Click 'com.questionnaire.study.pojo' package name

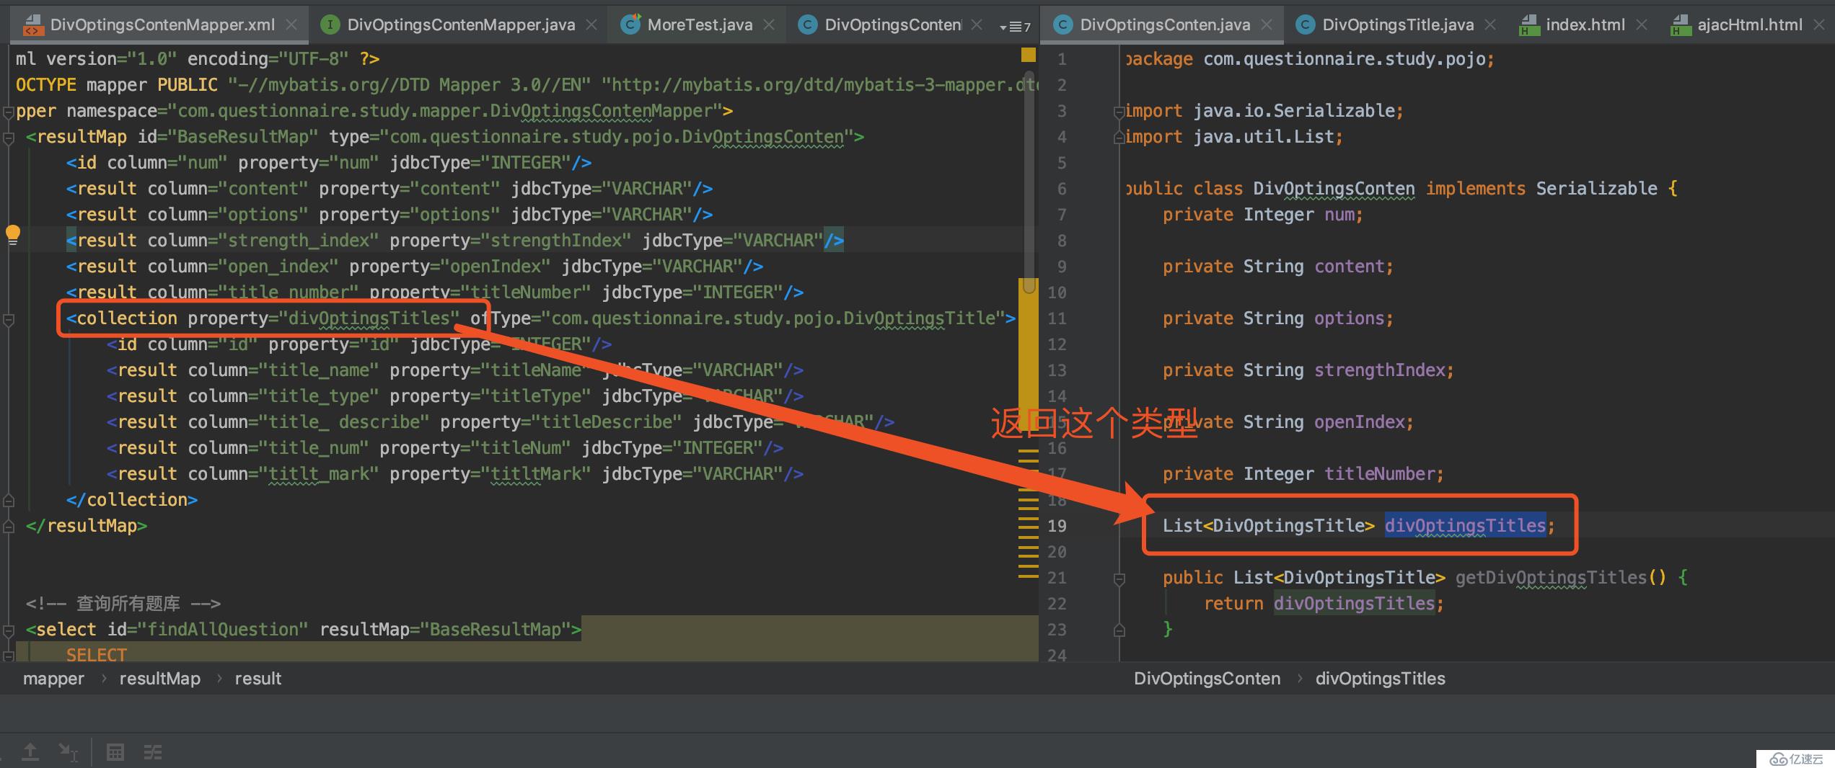click(x=1345, y=59)
